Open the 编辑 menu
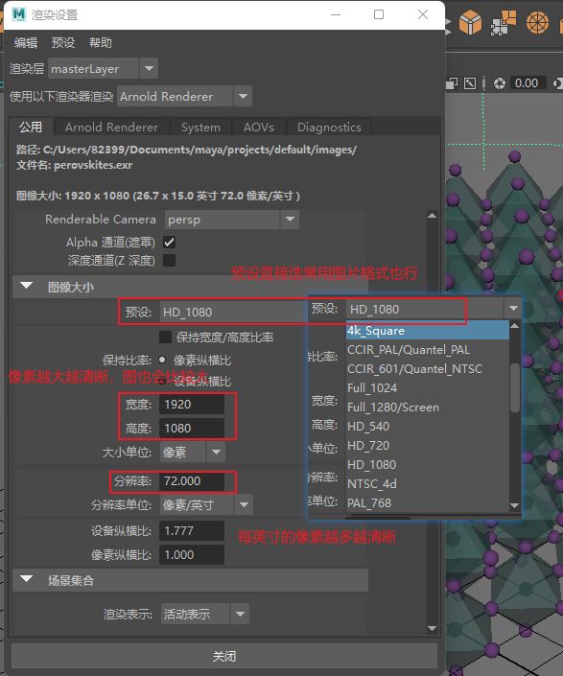Screen dimensions: 563x676 pyautogui.click(x=26, y=43)
